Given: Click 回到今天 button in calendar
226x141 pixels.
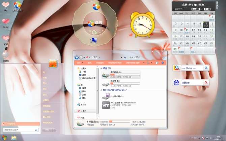Looking at the screenshot, I should pos(178,9).
